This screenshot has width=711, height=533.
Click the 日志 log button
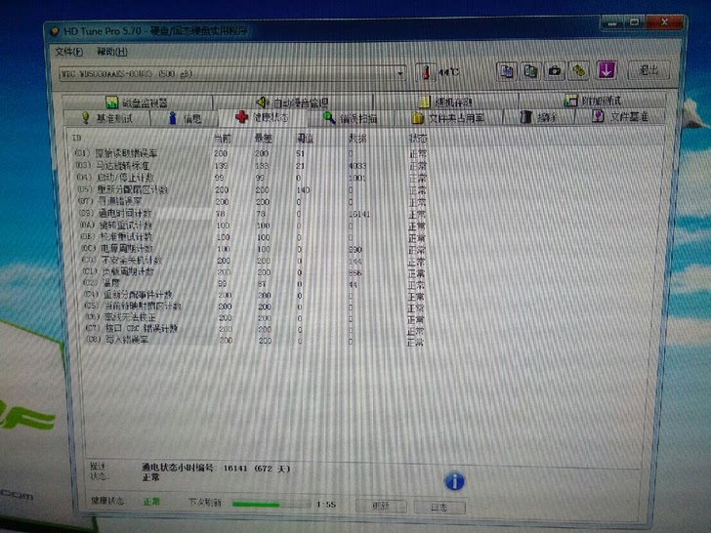pos(439,508)
